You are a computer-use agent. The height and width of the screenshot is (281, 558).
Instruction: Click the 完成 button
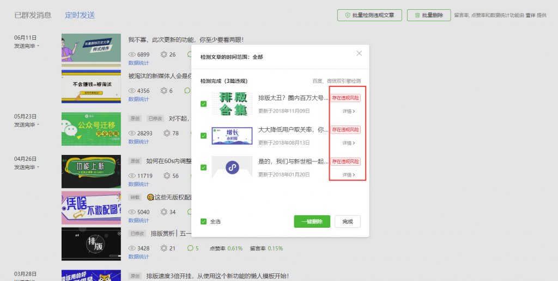point(348,221)
